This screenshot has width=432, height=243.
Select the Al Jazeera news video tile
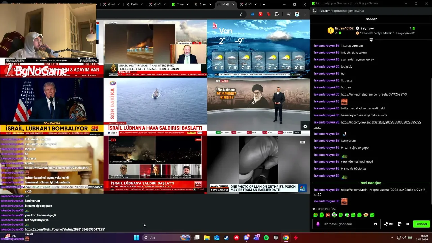155,49
